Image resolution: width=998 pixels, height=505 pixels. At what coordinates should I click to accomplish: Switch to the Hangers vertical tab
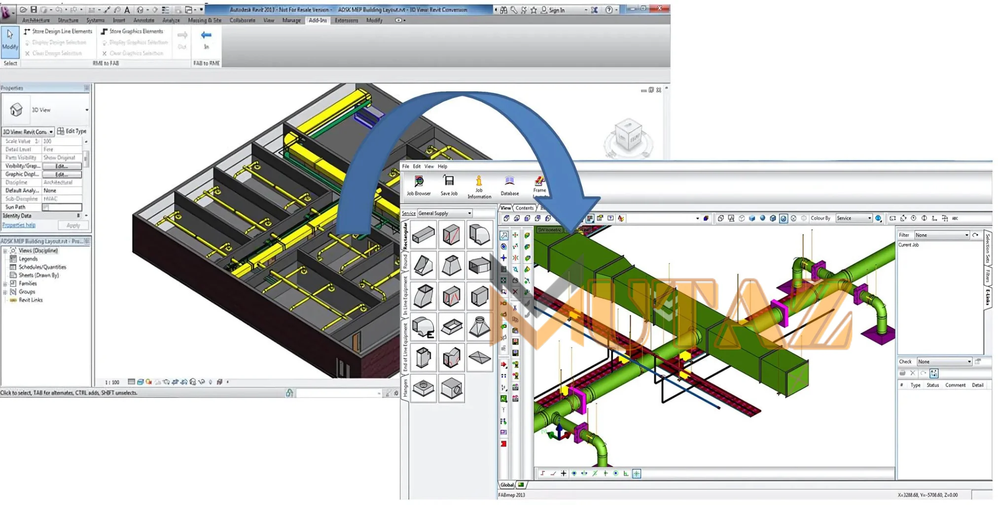tap(405, 388)
